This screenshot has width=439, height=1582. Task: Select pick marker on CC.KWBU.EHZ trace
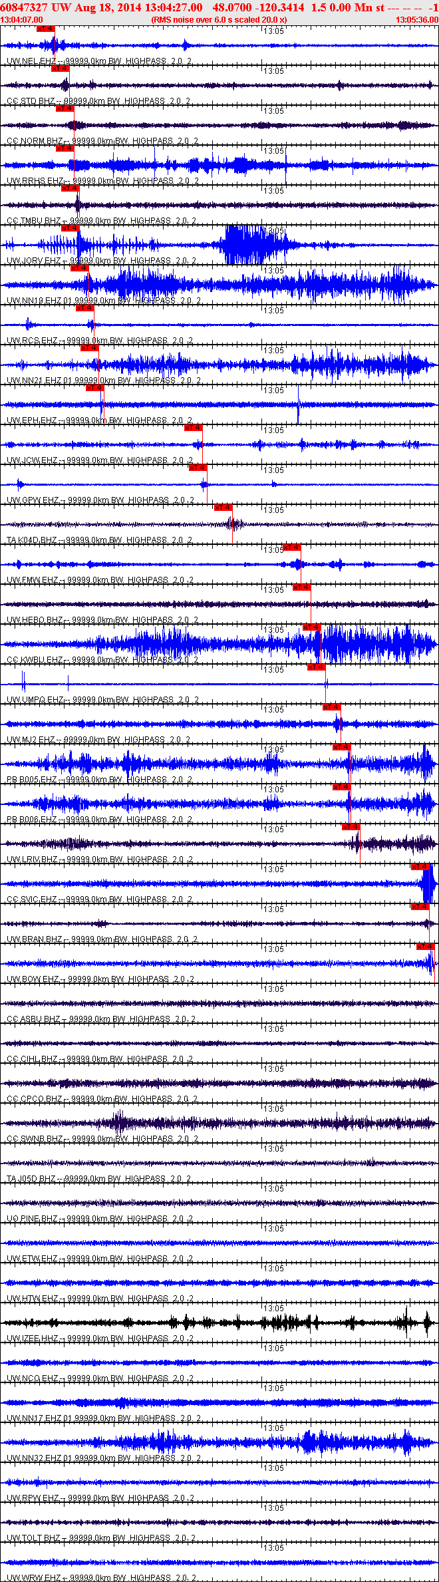[312, 627]
